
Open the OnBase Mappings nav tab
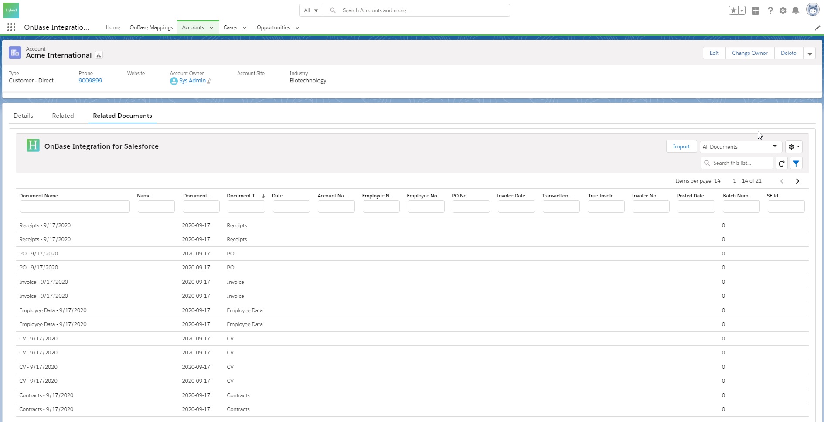click(x=151, y=27)
